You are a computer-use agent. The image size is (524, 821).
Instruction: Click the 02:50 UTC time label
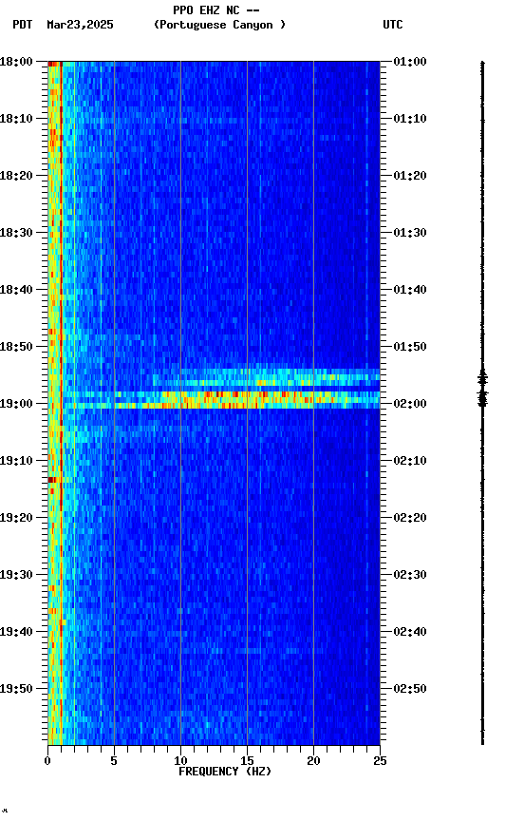tap(410, 689)
